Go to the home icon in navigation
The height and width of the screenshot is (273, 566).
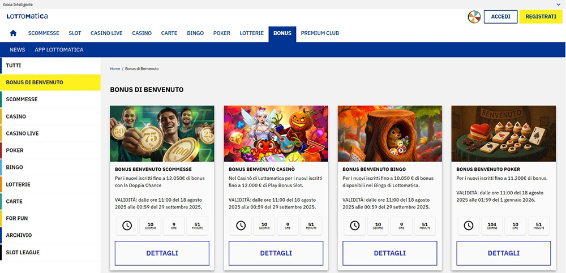tap(14, 33)
